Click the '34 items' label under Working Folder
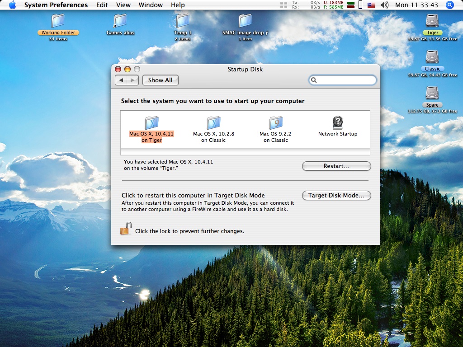Image resolution: width=463 pixels, height=347 pixels. [x=58, y=39]
